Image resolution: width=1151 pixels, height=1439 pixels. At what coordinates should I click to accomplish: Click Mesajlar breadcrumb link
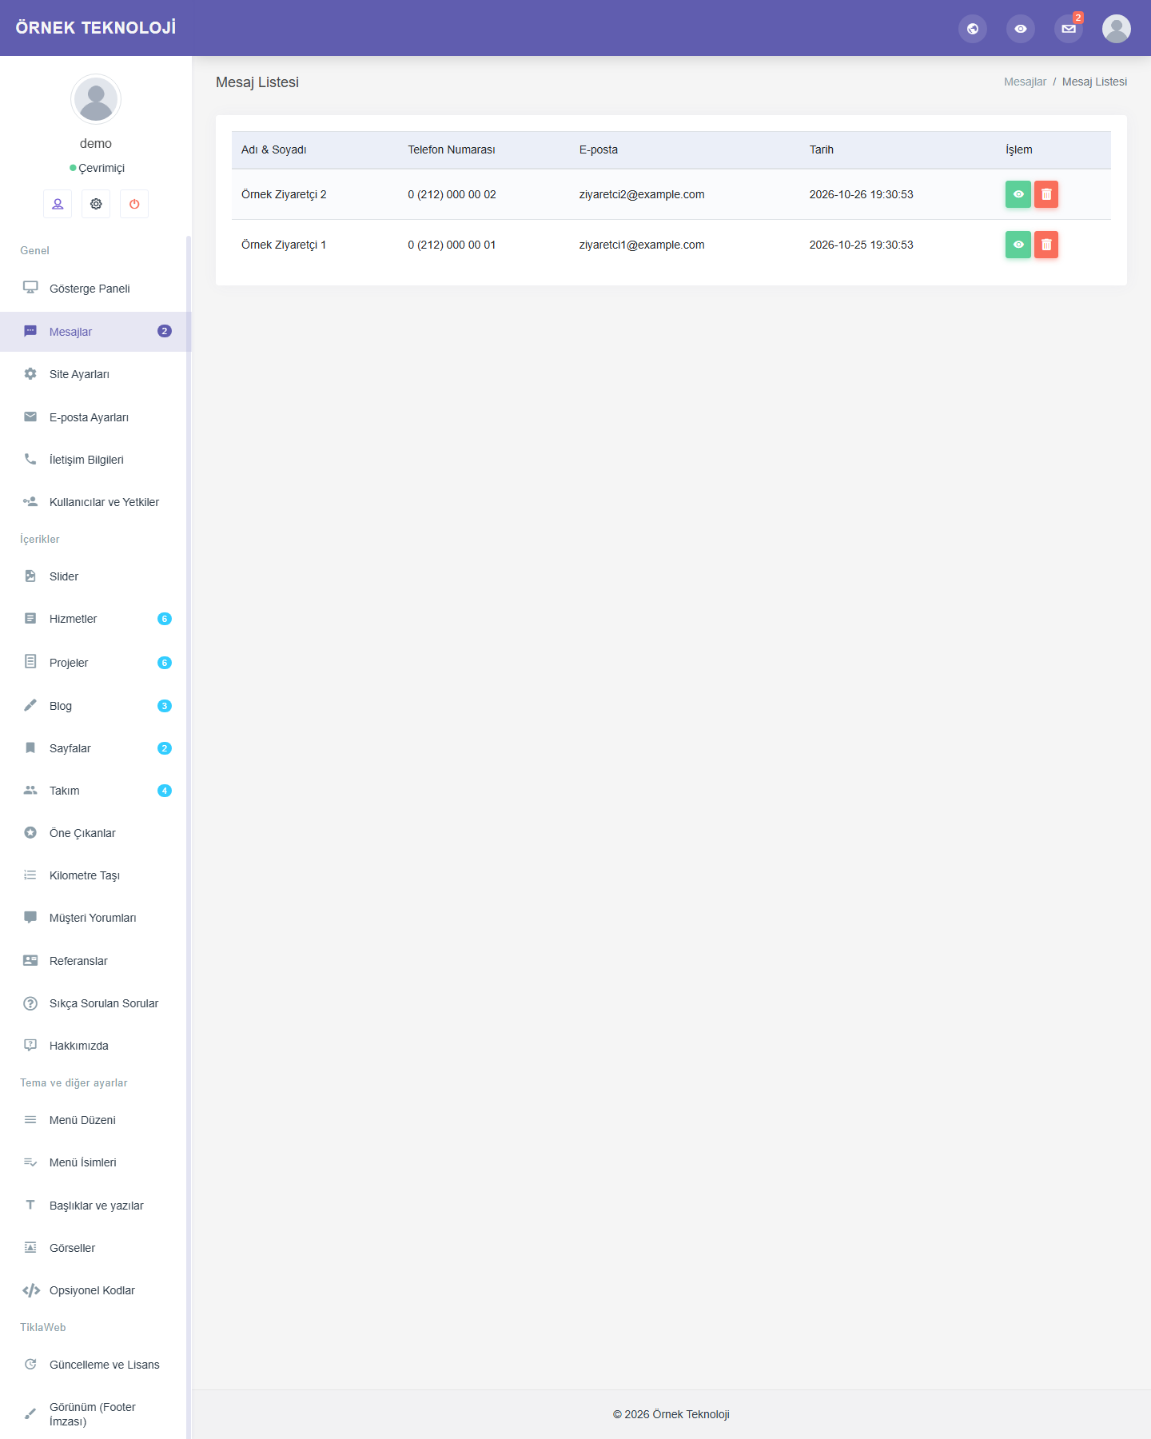[1025, 82]
